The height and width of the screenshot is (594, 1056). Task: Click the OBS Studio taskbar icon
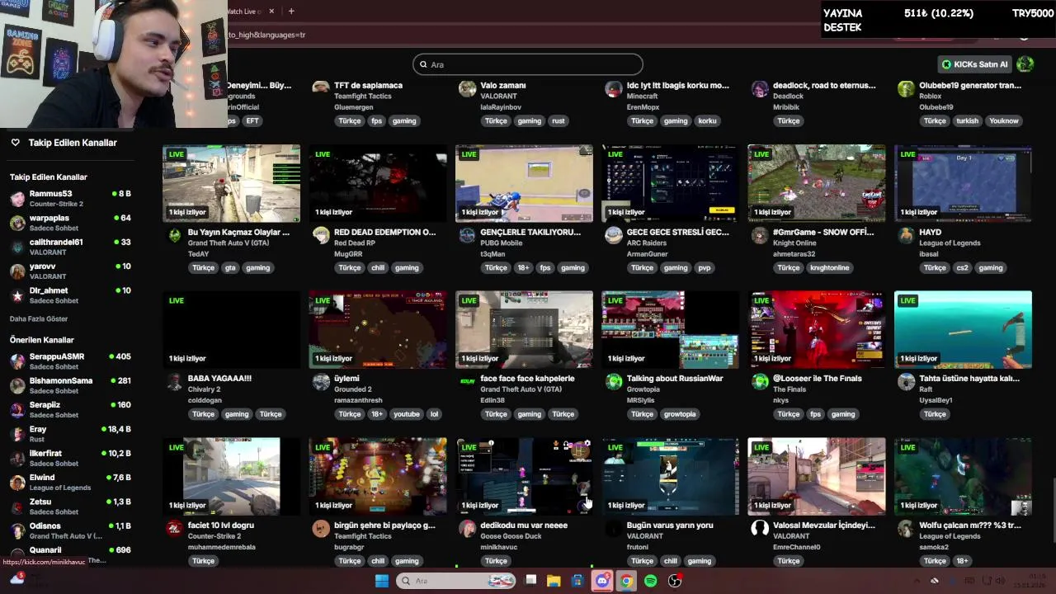[x=675, y=581]
